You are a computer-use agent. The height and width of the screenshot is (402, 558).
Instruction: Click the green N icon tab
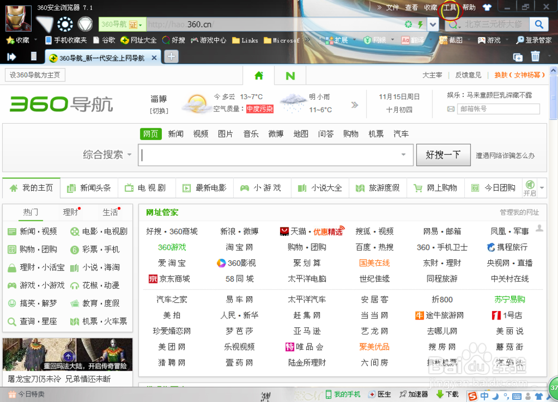290,75
